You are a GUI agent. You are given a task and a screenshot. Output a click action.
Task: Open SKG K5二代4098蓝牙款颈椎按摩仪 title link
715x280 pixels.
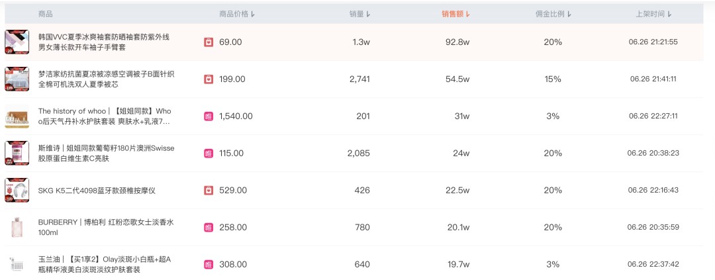click(x=97, y=190)
